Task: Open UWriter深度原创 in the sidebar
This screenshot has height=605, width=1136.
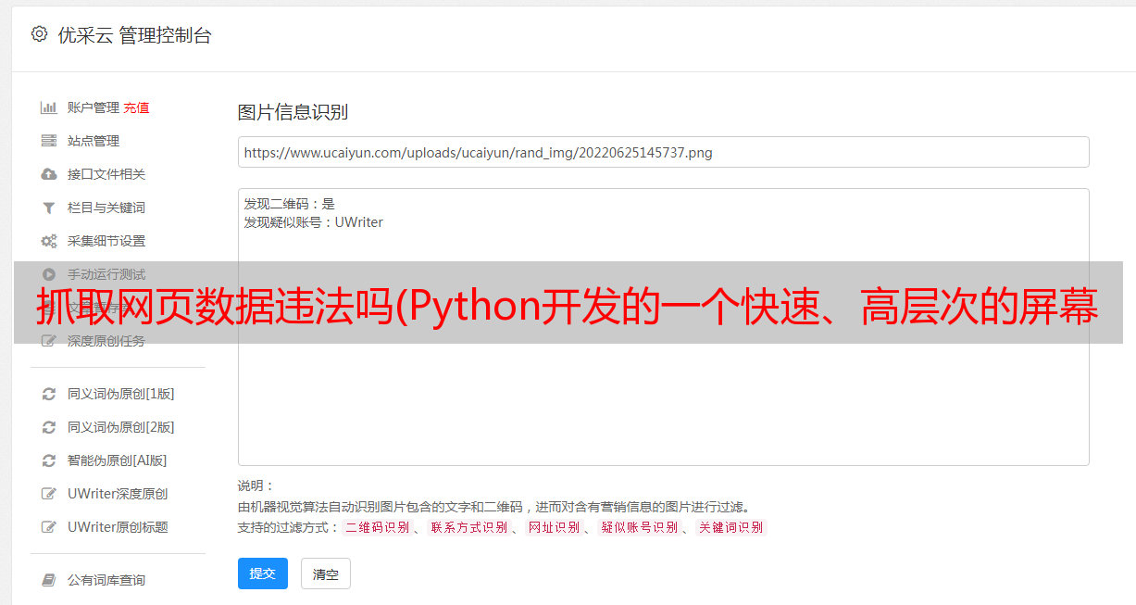Action: [x=118, y=494]
